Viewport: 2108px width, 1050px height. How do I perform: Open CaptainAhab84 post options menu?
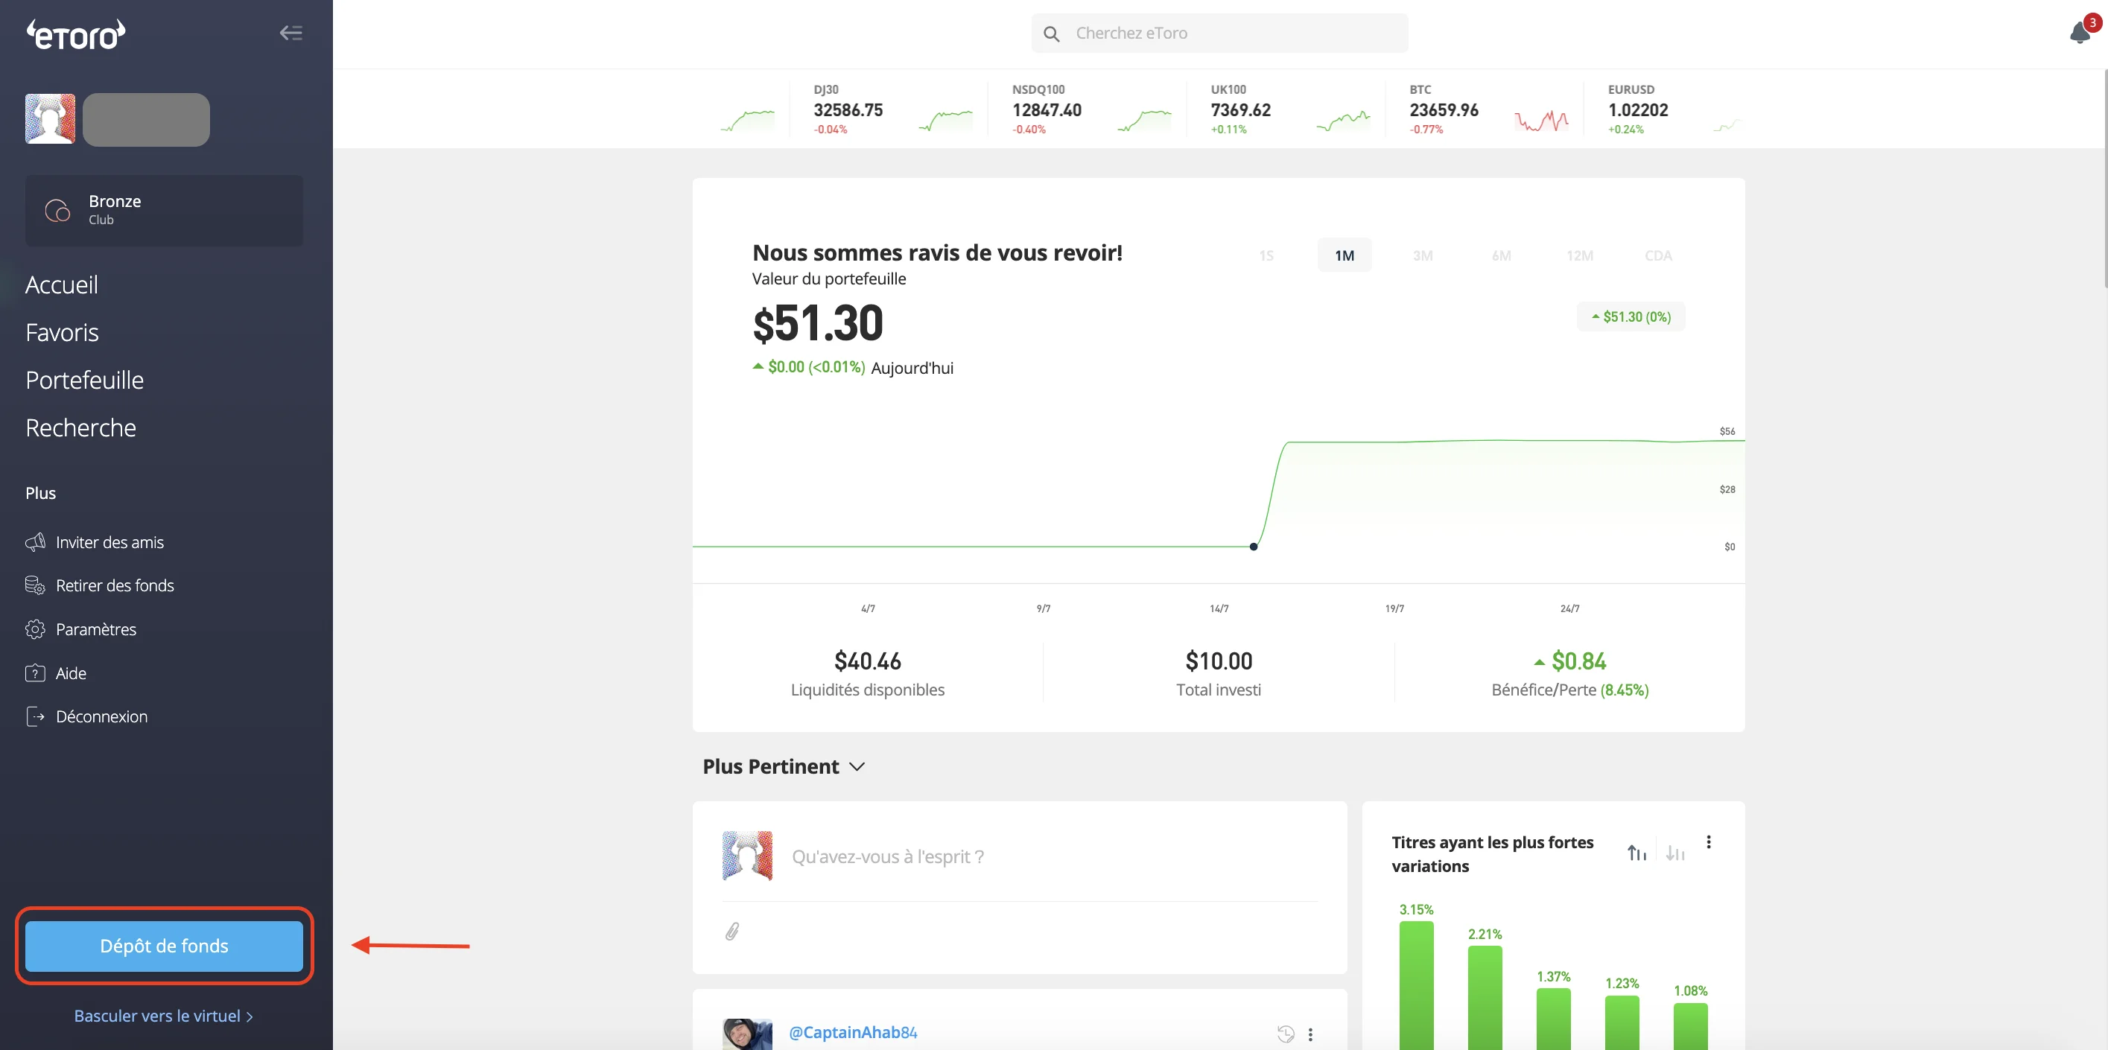(x=1310, y=1034)
